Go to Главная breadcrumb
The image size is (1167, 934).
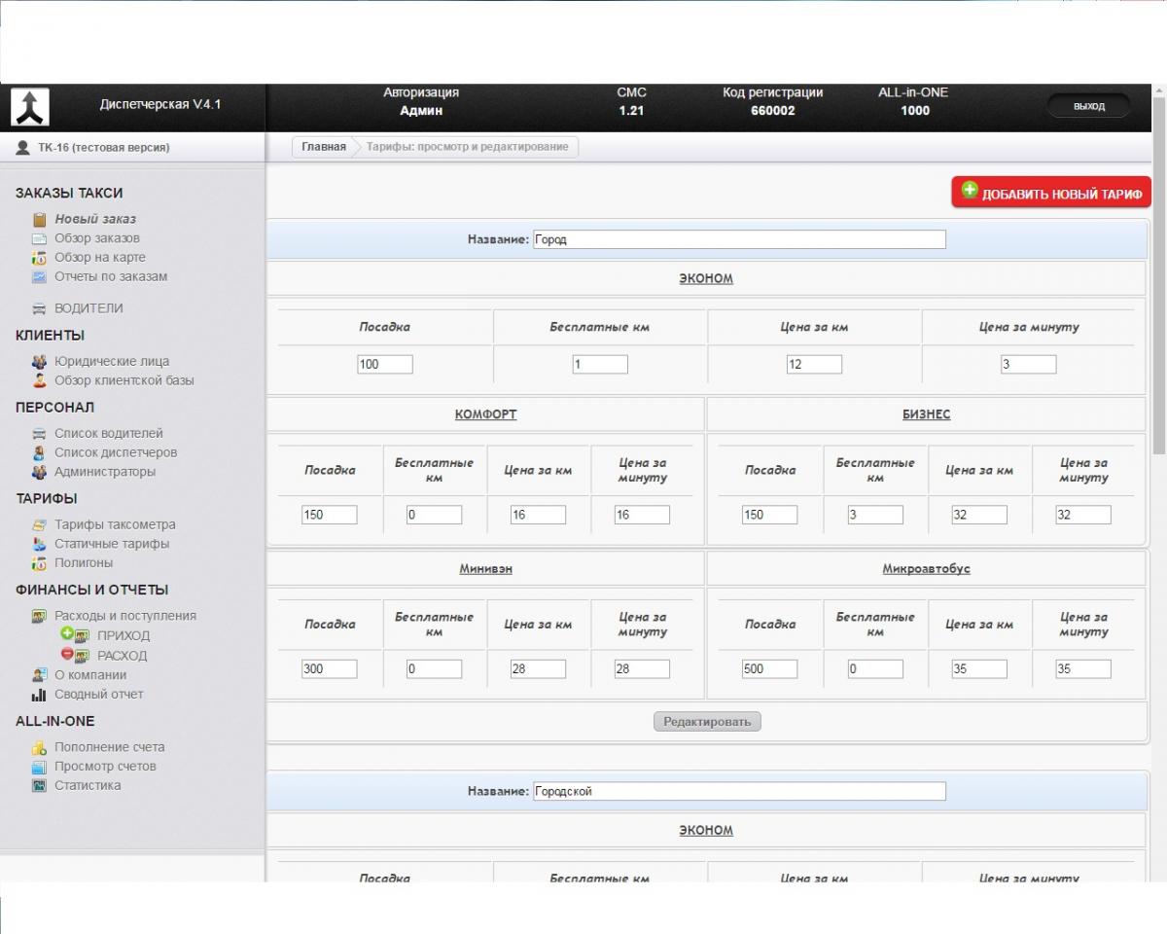click(323, 147)
